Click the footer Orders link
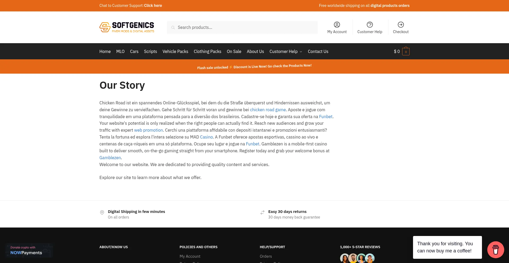 click(x=266, y=256)
